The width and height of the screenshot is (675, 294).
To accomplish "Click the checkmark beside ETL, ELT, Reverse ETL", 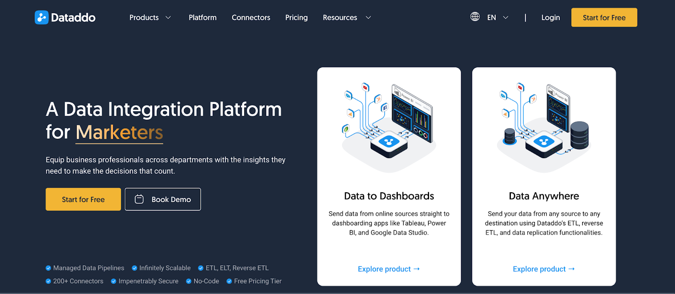I will (201, 268).
